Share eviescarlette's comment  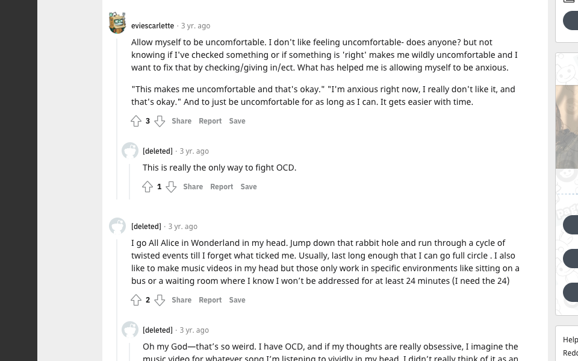coord(181,121)
